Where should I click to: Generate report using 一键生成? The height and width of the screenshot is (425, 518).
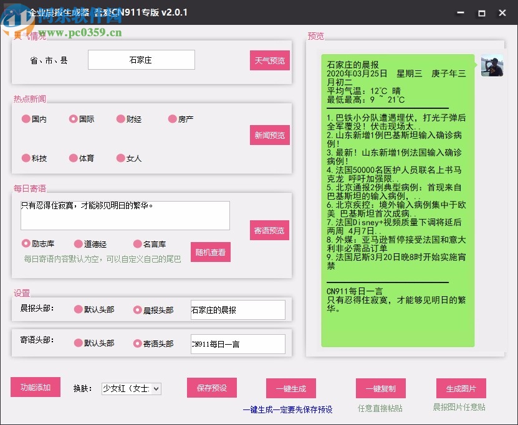point(290,387)
